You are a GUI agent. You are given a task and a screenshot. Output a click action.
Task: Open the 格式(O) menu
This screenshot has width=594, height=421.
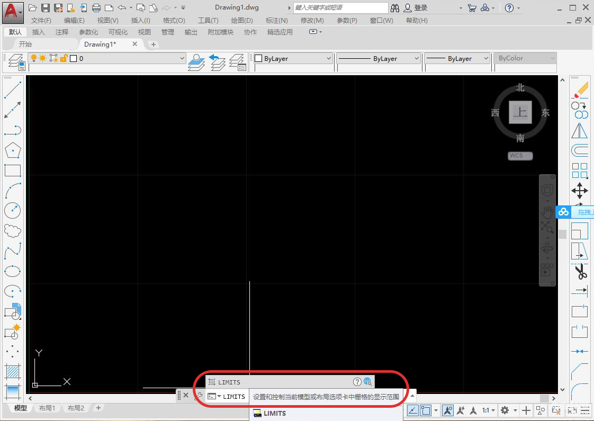click(174, 21)
